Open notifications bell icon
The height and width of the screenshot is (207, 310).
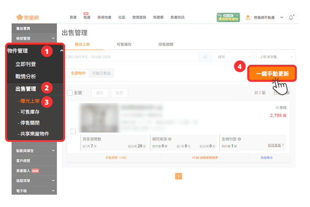(x=291, y=17)
